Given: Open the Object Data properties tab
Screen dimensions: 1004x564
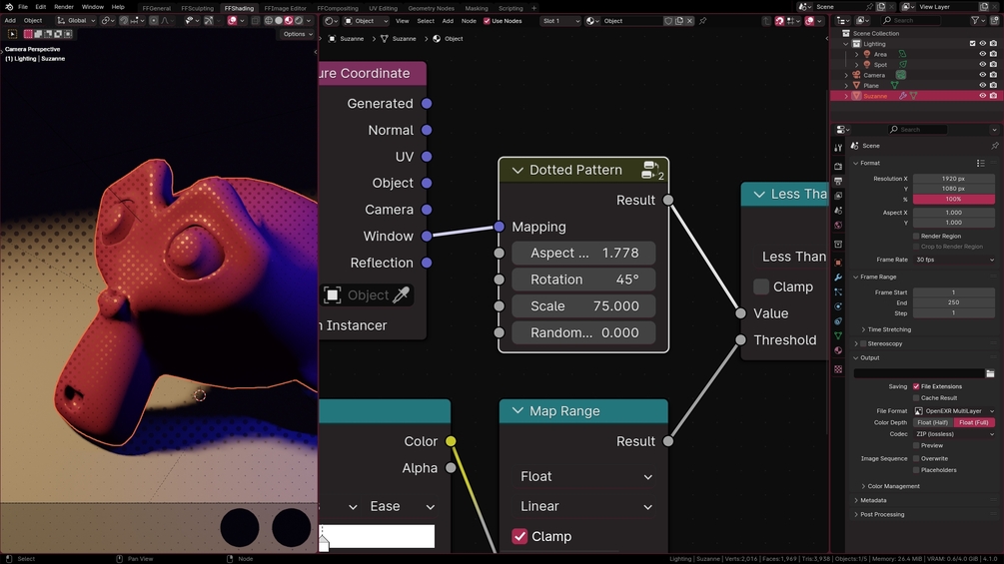Looking at the screenshot, I should (x=838, y=335).
